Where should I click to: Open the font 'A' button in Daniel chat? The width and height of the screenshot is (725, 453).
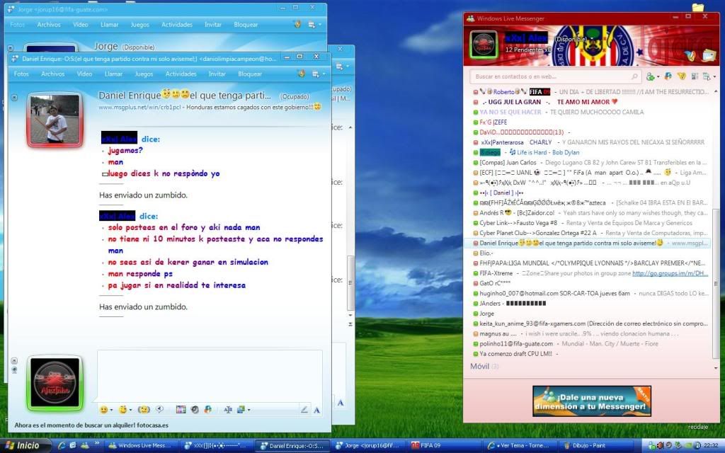[316, 410]
